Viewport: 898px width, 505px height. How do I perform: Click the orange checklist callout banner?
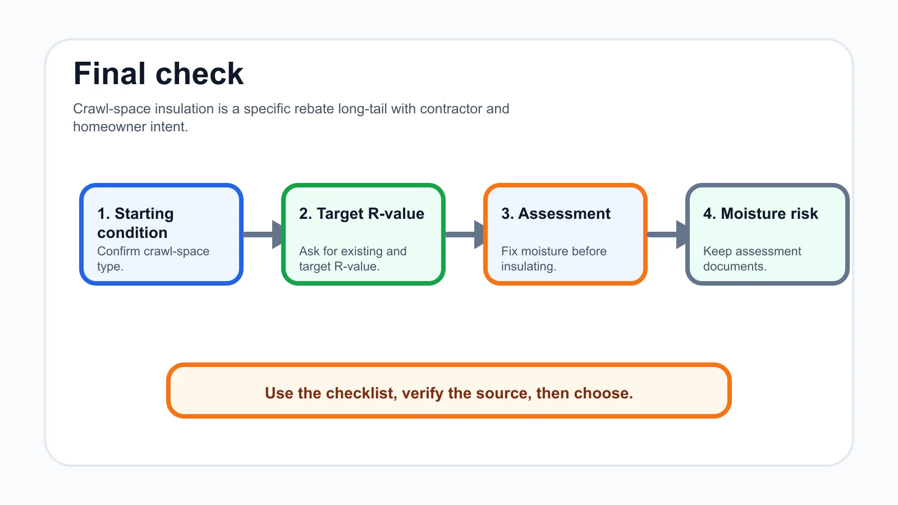click(449, 391)
